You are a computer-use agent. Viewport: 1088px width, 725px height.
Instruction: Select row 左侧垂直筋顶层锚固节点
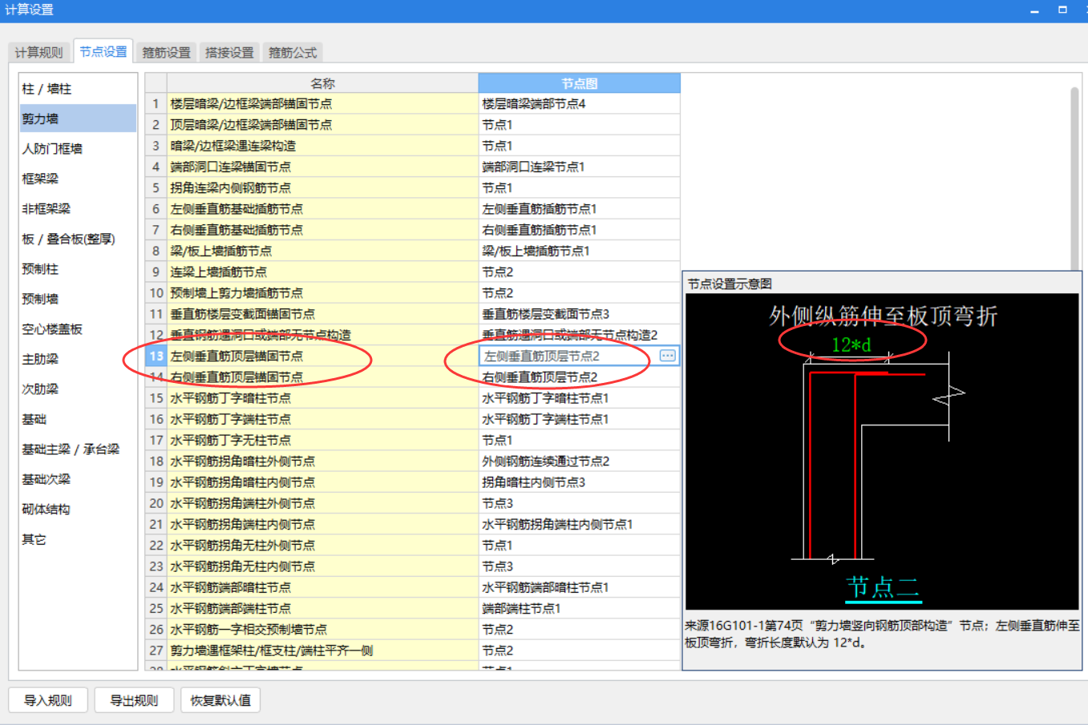coord(322,356)
